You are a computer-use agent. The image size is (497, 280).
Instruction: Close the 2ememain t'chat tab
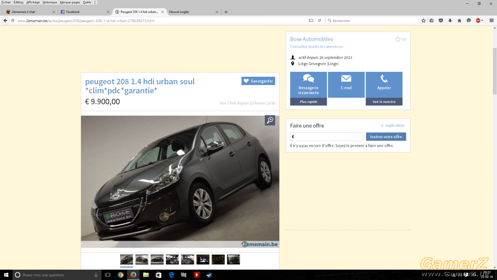click(53, 12)
